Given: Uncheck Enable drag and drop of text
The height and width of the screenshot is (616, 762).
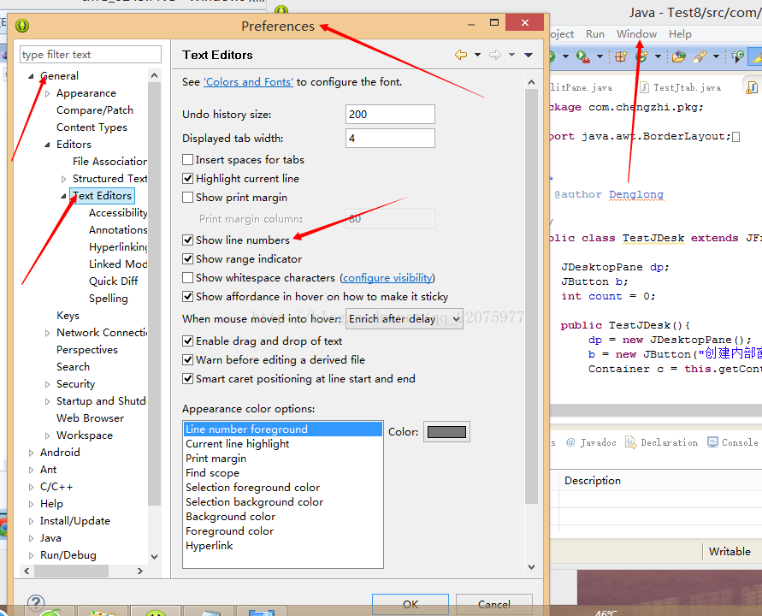Looking at the screenshot, I should click(187, 341).
